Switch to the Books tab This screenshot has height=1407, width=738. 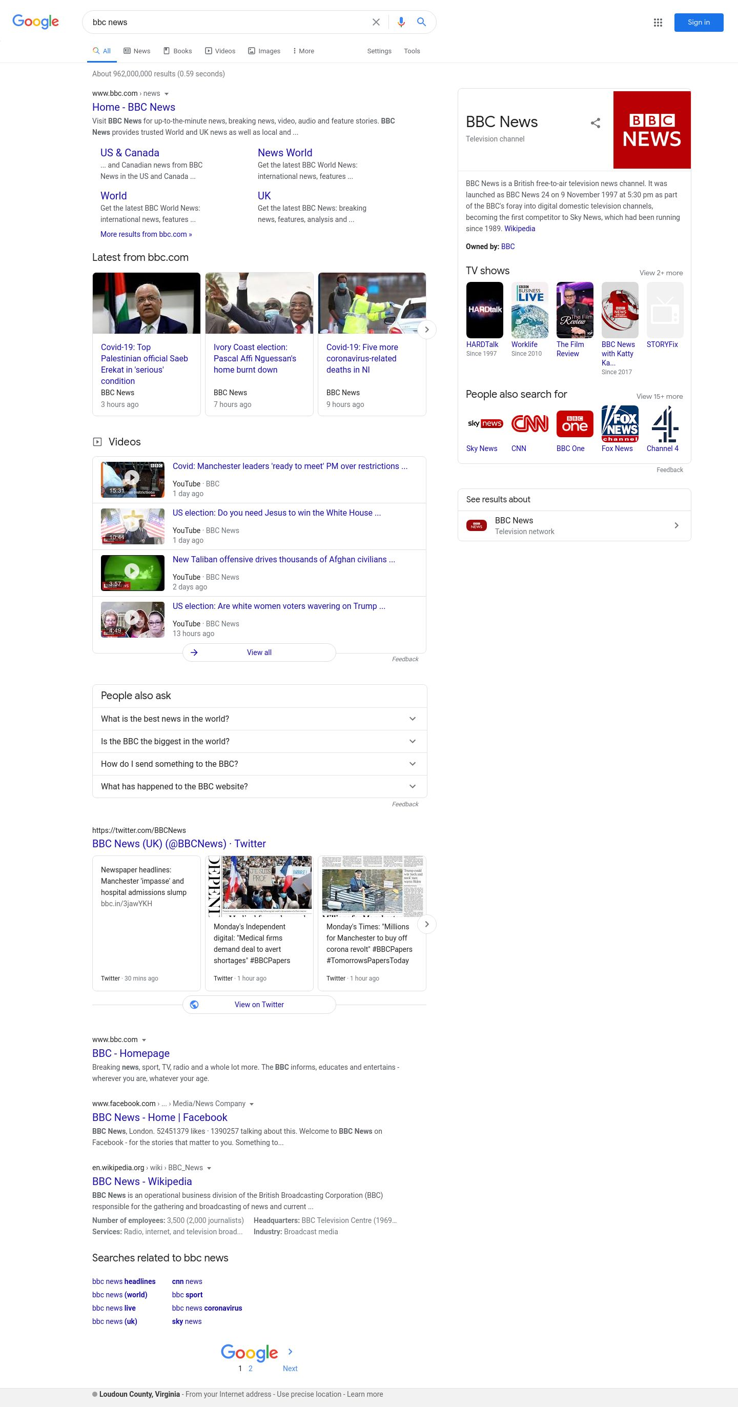pos(177,51)
